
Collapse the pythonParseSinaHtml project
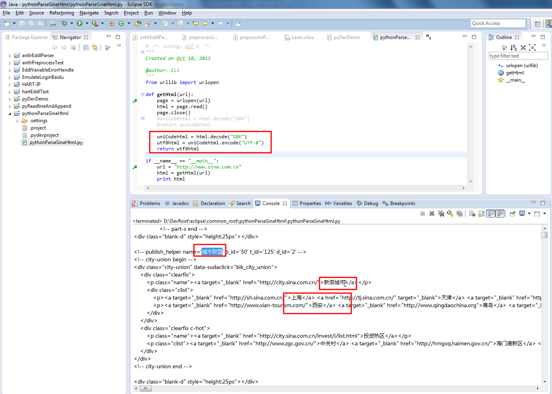click(x=10, y=114)
